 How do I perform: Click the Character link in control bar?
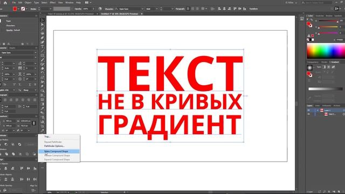click(109, 9)
